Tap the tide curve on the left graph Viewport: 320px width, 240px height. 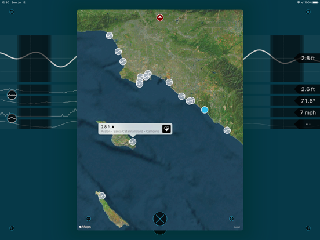point(38,59)
